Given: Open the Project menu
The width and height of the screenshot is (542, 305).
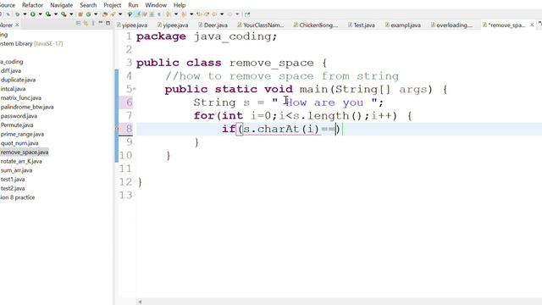Looking at the screenshot, I should point(113,5).
